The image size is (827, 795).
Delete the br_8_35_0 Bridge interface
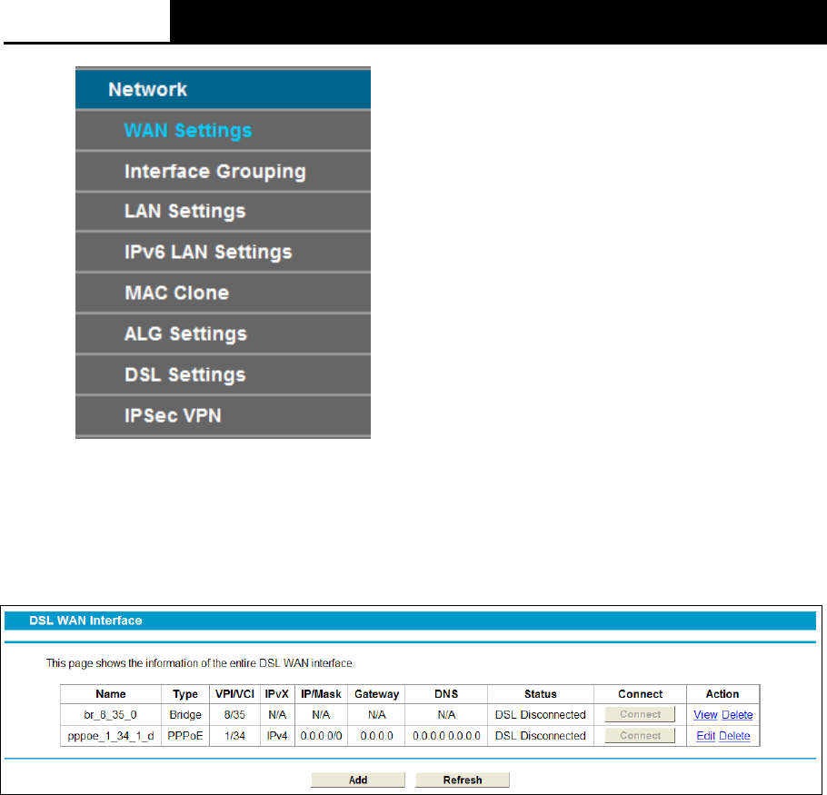(x=737, y=715)
